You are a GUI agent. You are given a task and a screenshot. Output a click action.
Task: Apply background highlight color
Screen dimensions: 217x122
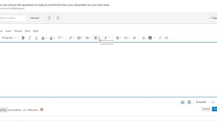tap(51, 38)
